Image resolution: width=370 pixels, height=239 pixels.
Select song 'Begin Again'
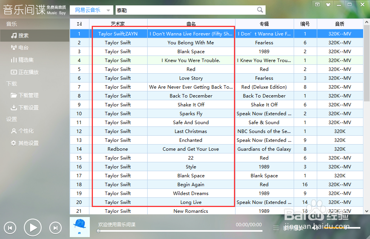click(x=191, y=185)
